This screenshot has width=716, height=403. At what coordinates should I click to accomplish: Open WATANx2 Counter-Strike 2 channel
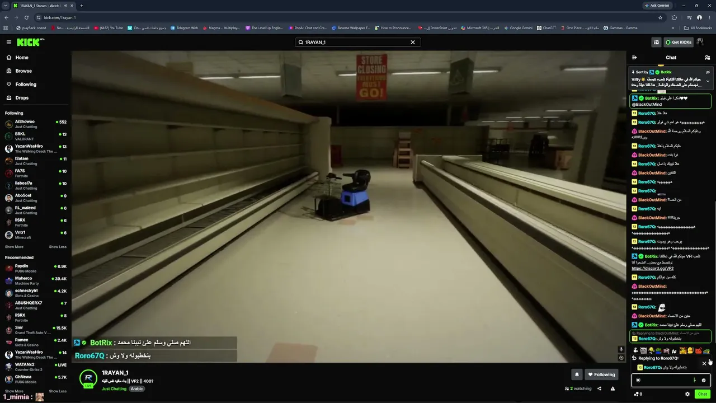pos(36,367)
